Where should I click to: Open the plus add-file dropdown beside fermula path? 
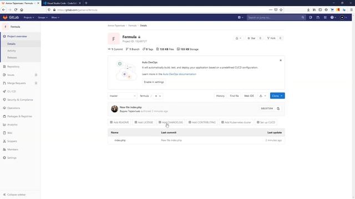[x=158, y=96]
